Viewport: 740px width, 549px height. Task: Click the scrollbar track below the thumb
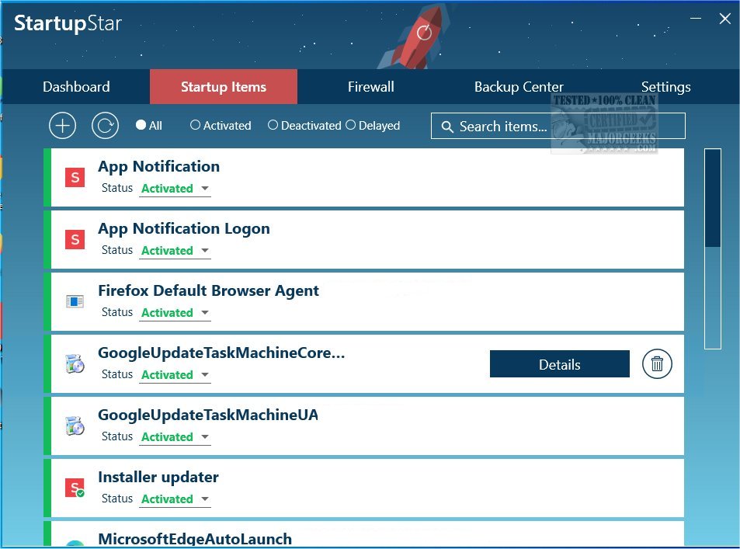[x=713, y=297]
